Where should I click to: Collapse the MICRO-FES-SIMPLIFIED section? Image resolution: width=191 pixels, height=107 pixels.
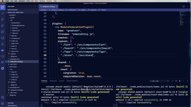16,12
